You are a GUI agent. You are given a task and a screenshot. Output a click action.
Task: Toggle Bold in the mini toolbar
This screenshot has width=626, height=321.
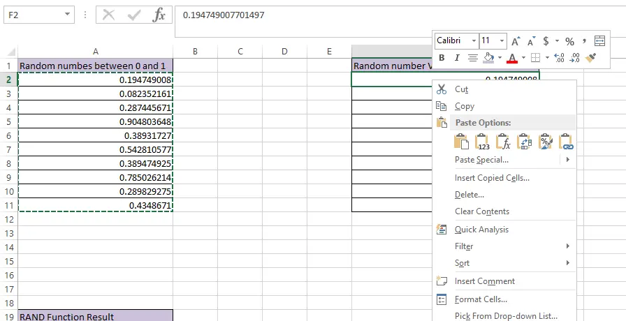[x=442, y=58]
